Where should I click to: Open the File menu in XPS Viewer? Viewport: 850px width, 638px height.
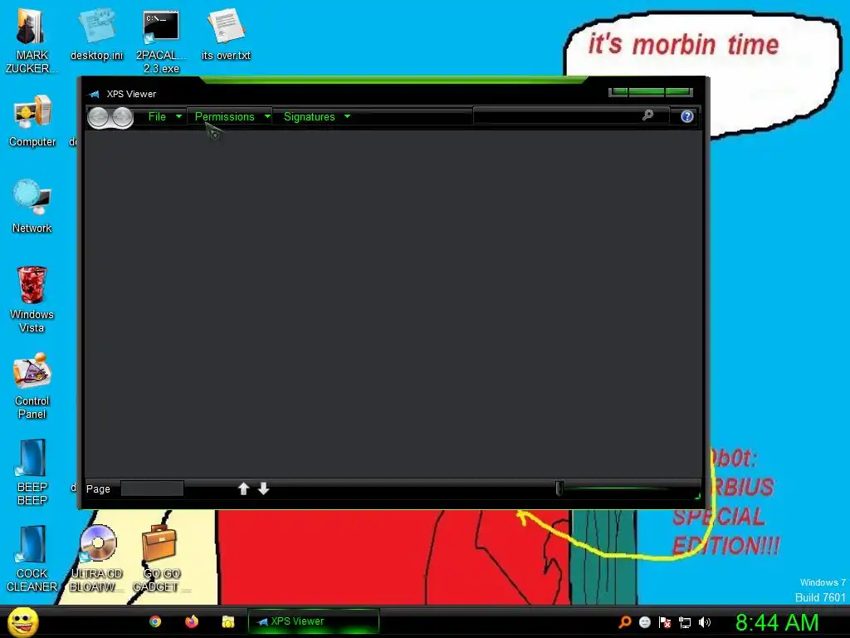click(157, 116)
